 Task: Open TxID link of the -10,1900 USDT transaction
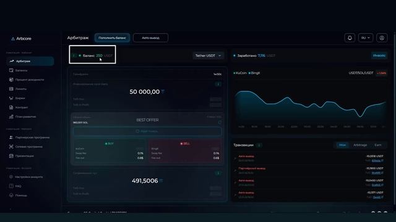[x=377, y=173]
